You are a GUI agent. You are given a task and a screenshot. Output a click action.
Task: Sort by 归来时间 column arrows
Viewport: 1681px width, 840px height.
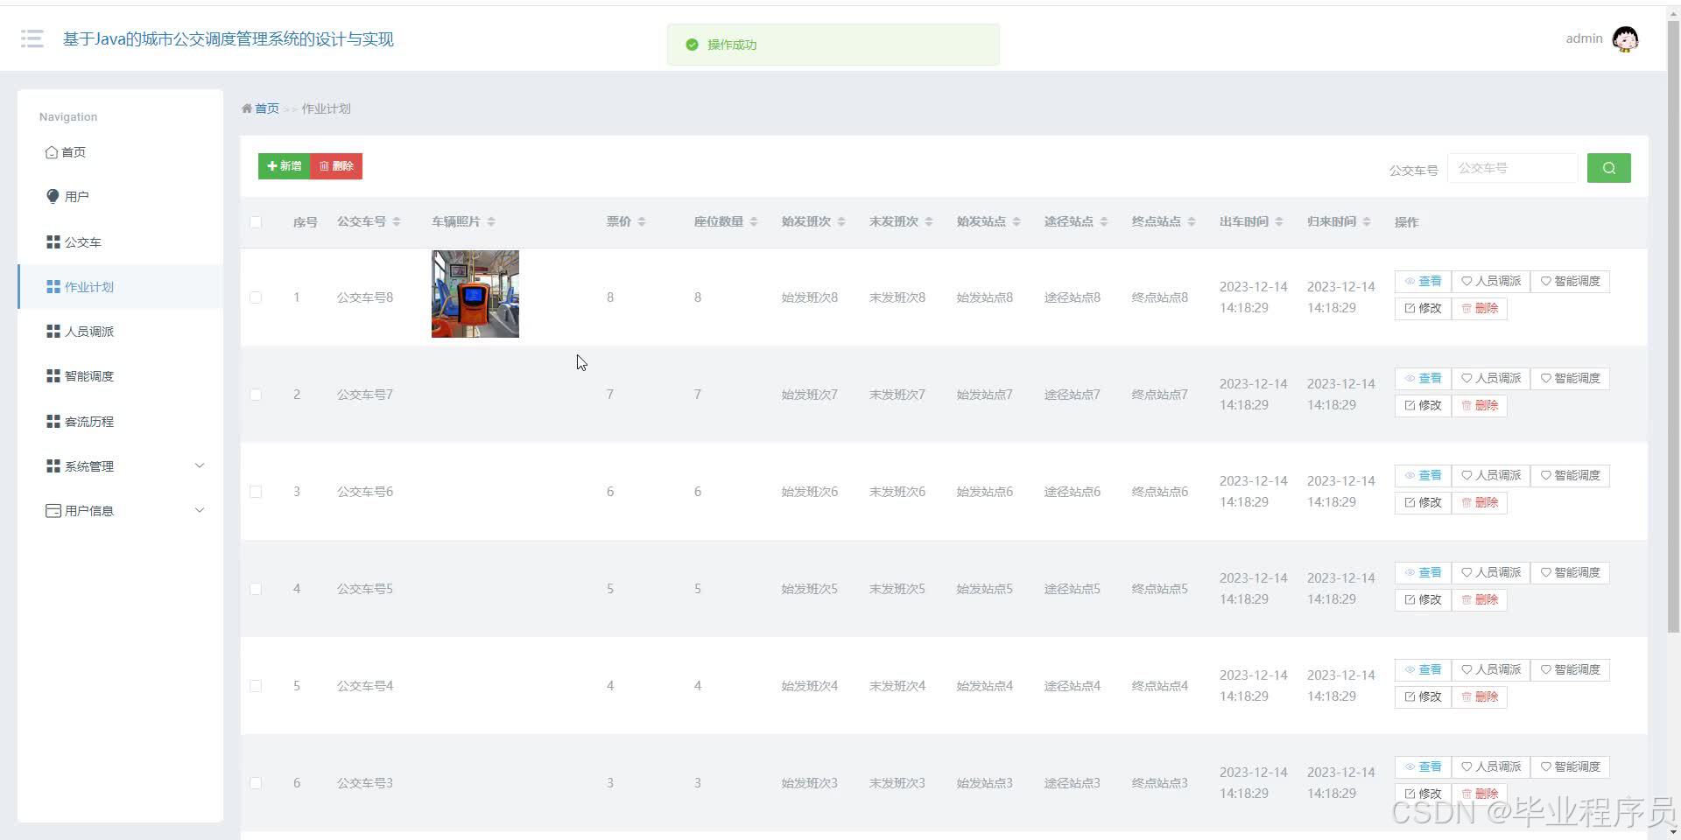1367,222
